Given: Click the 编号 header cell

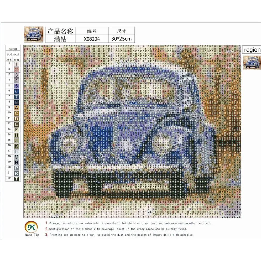Looking at the screenshot, I should tap(92, 31).
